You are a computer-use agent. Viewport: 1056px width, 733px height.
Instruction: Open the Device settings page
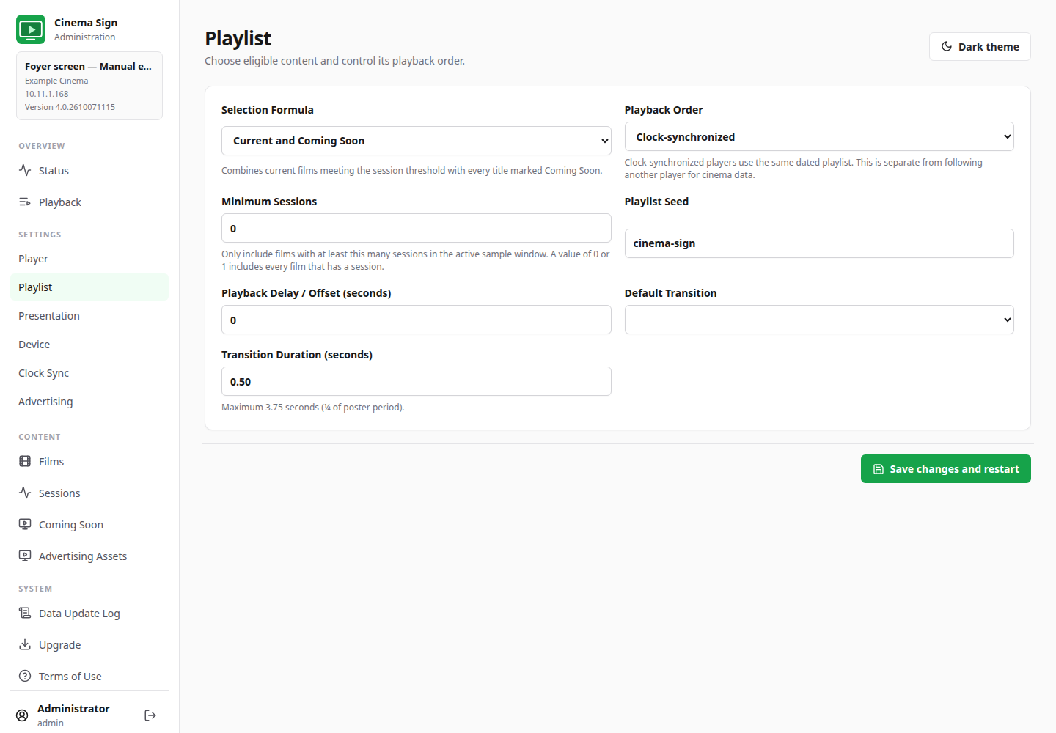pyautogui.click(x=89, y=345)
